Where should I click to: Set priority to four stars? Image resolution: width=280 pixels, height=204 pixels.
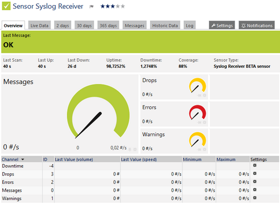tap(118, 6)
